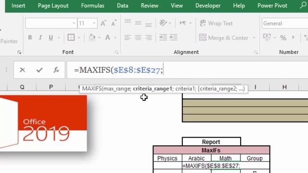
Task: Cancel the formula entry with X
Action: pyautogui.click(x=23, y=70)
